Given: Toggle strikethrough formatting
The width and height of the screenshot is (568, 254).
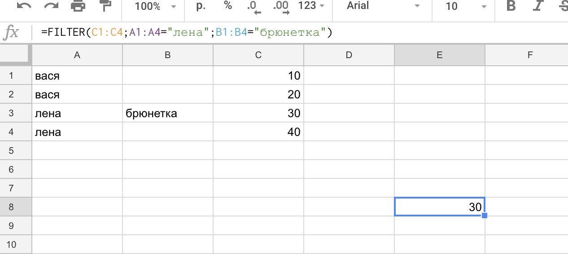Looking at the screenshot, I should [563, 6].
